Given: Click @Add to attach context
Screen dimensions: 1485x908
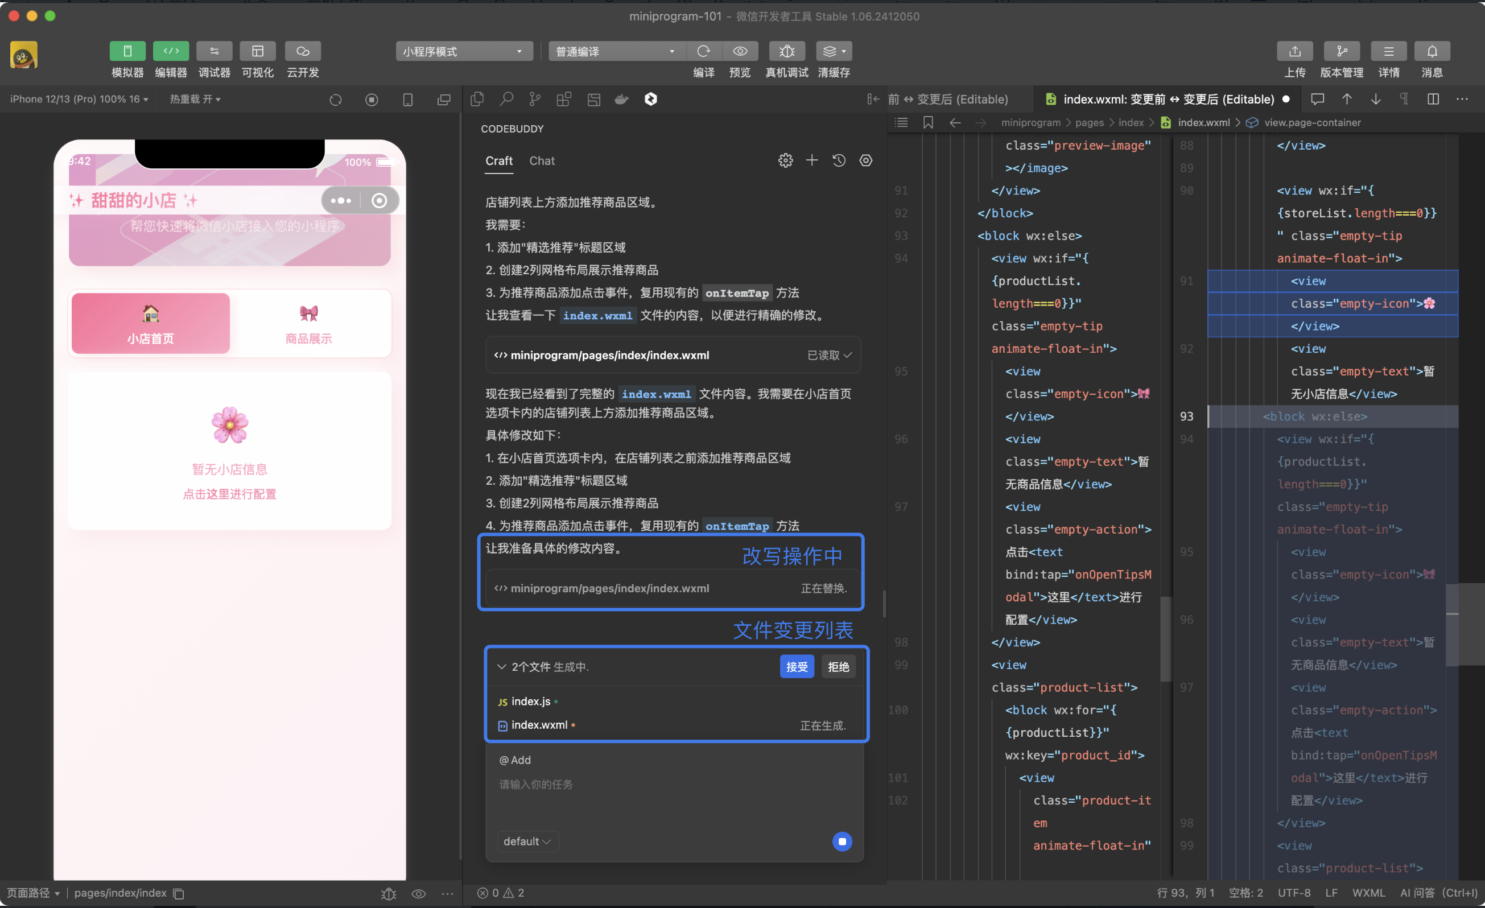Looking at the screenshot, I should (x=515, y=760).
